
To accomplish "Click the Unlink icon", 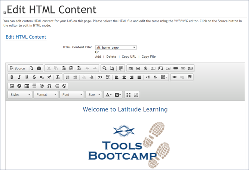I will tap(182, 77).
